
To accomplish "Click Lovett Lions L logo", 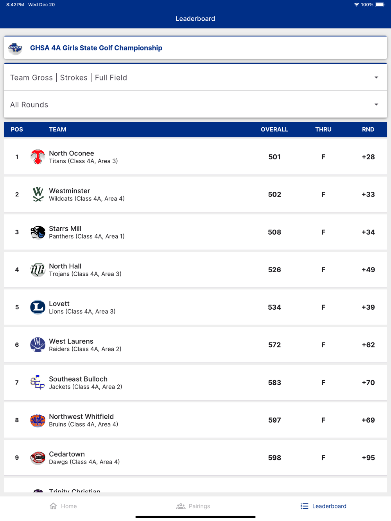I will click(x=38, y=307).
